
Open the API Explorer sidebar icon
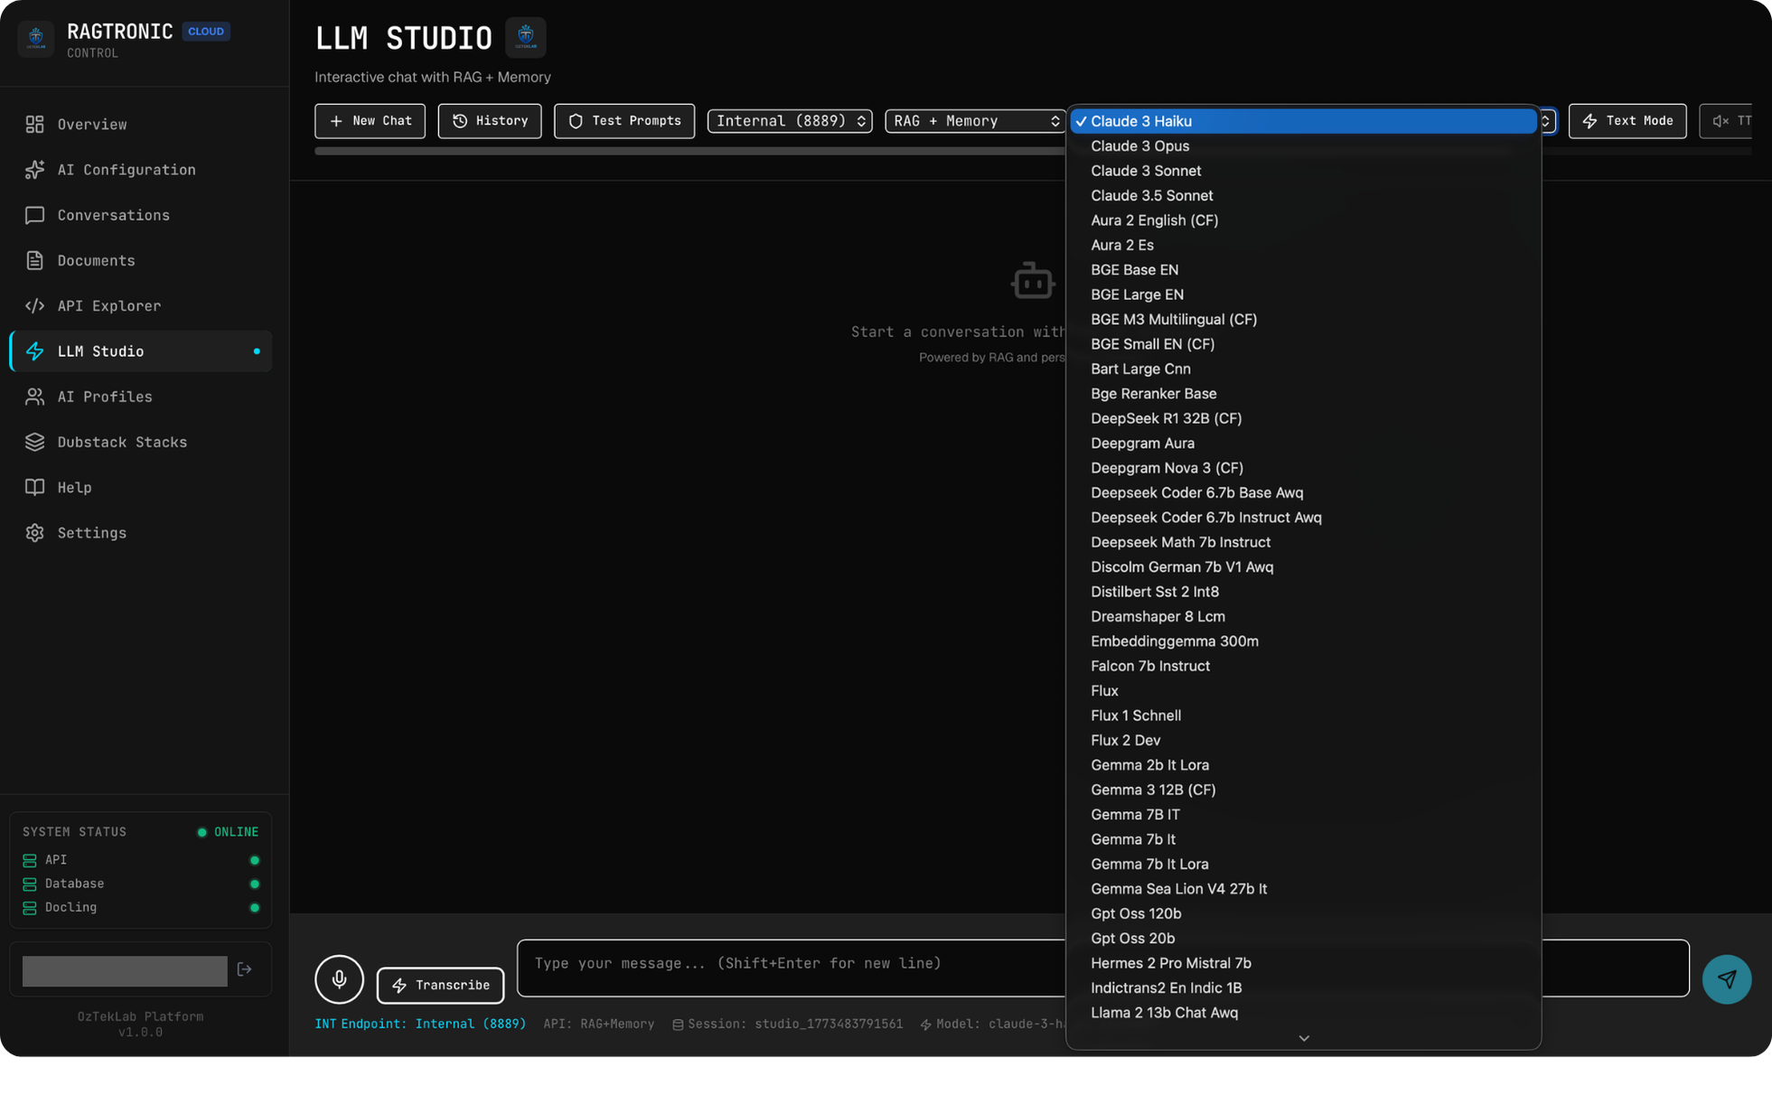34,305
